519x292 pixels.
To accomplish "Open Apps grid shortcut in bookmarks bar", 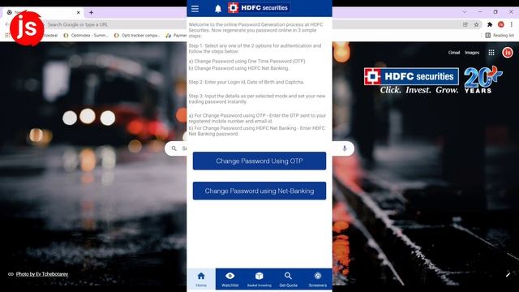I will click(x=7, y=35).
